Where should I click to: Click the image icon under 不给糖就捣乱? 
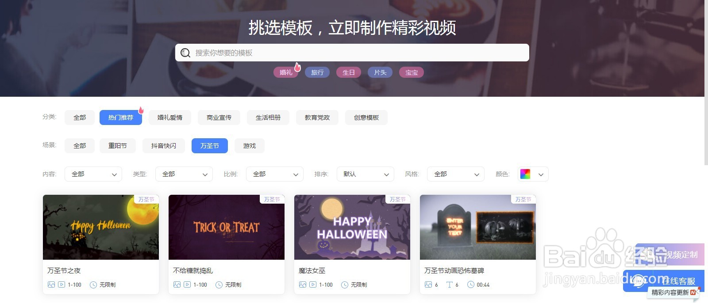coord(177,284)
